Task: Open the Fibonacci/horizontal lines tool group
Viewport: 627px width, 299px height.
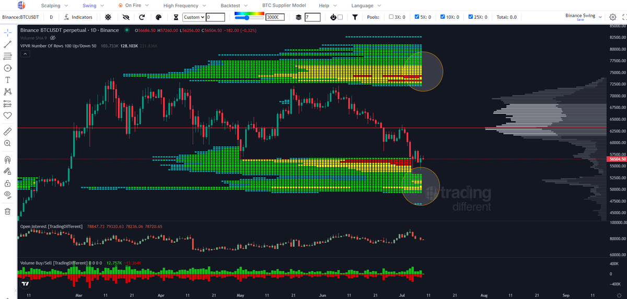Action: tap(8, 56)
